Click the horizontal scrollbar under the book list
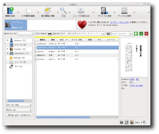The image size is (159, 134). 77,117
